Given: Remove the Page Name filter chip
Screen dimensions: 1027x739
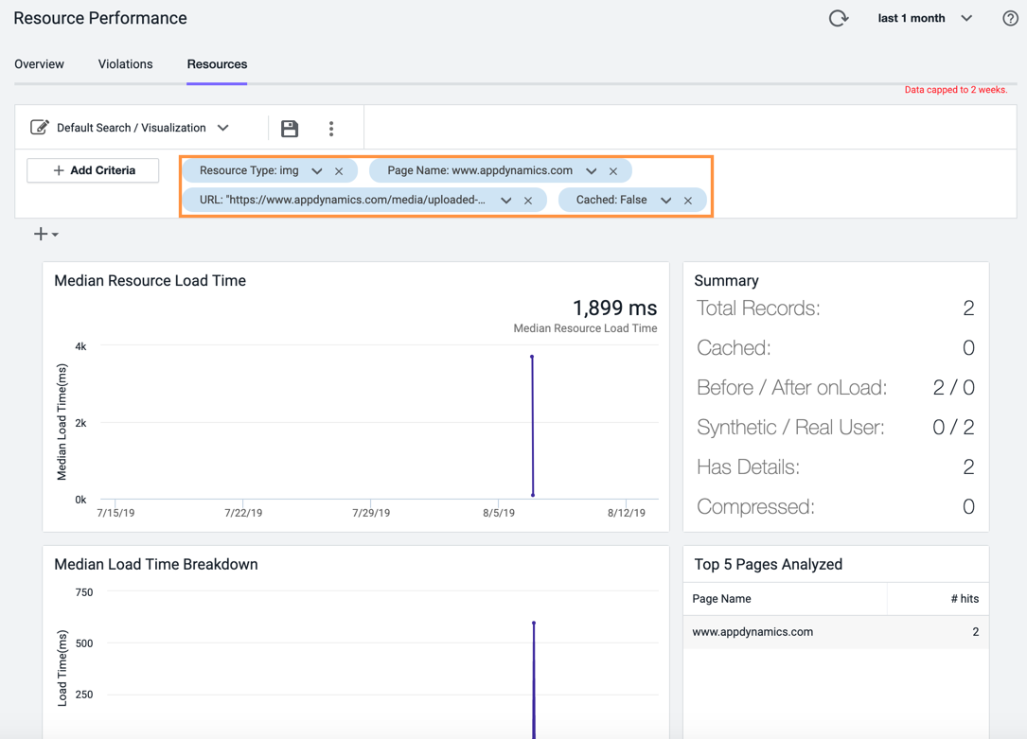Looking at the screenshot, I should click(613, 171).
